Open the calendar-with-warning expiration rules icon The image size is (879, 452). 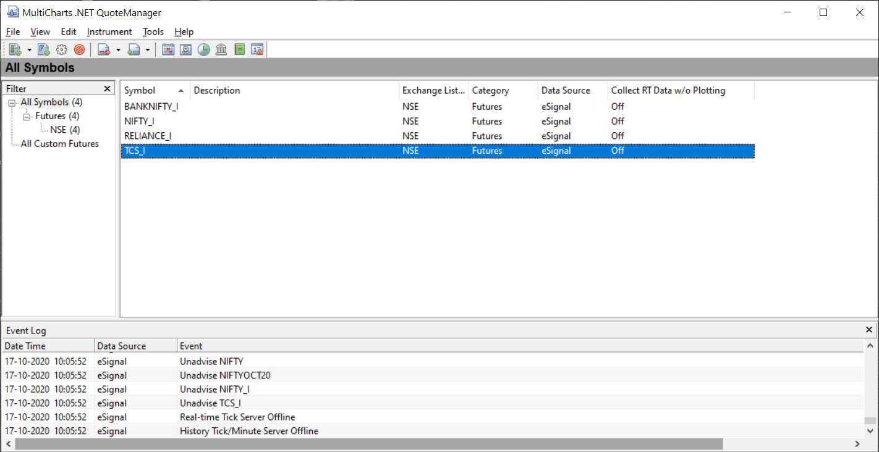click(258, 50)
